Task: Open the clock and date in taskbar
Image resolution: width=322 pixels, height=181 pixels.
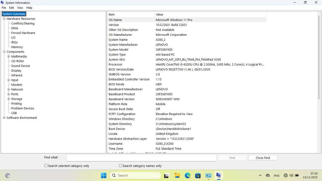Action: tap(310, 176)
